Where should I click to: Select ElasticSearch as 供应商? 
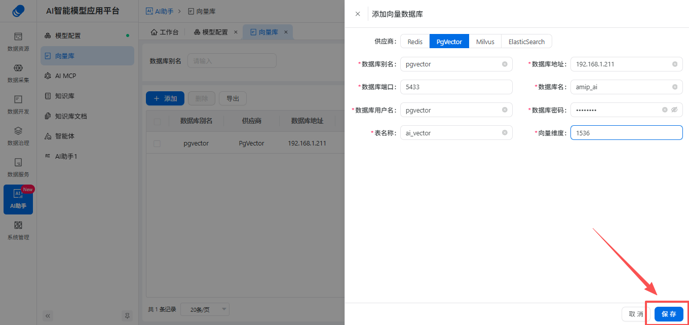527,42
